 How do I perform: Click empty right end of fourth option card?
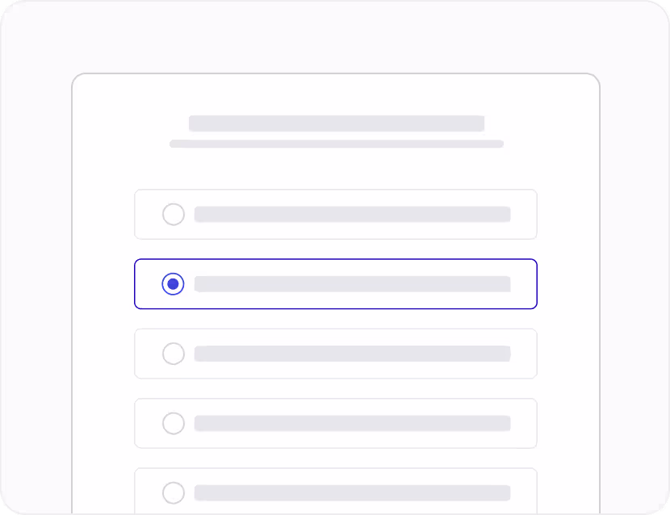click(x=524, y=423)
